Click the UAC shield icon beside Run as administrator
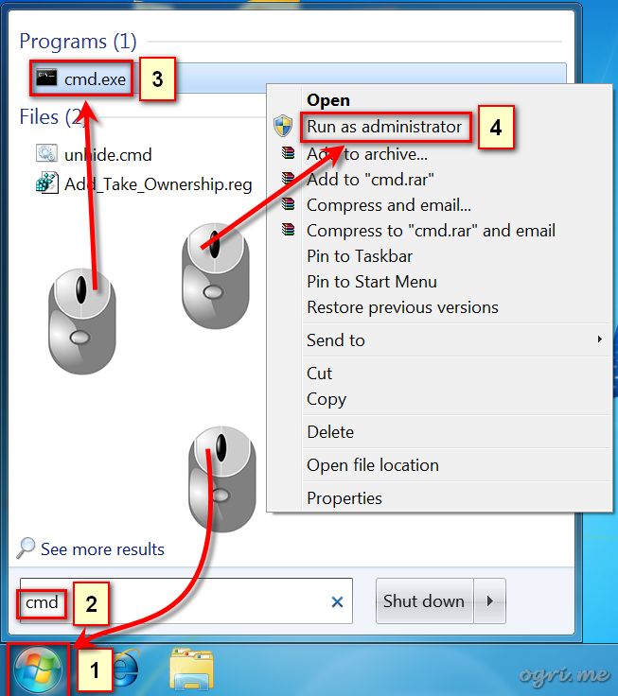 [x=283, y=126]
